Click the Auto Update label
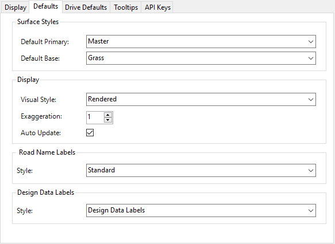This screenshot has height=244, width=335. pos(41,133)
